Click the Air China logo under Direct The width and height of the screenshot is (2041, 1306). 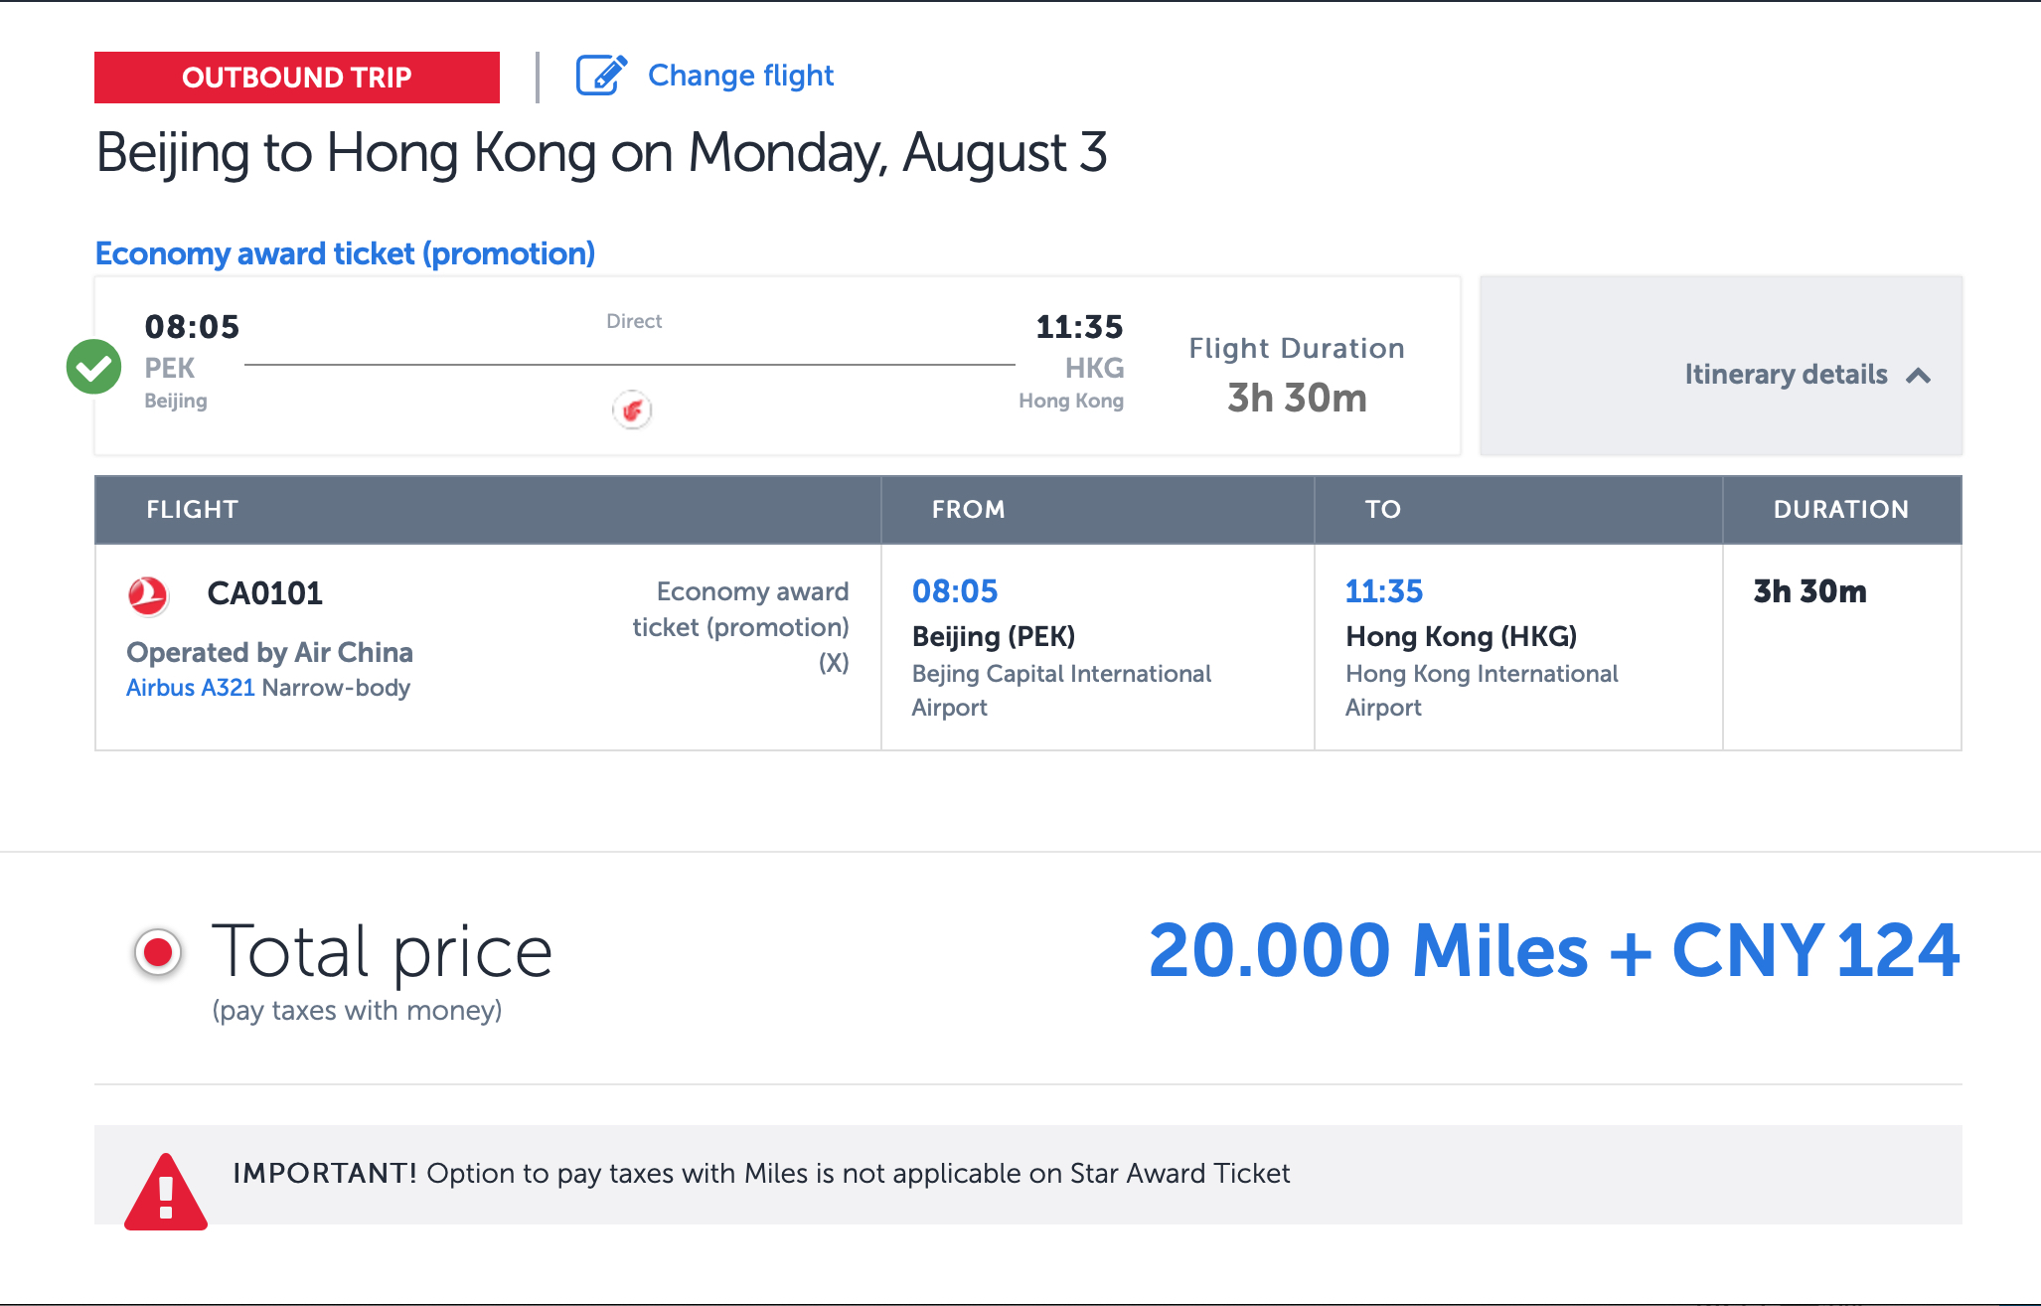coord(632,409)
